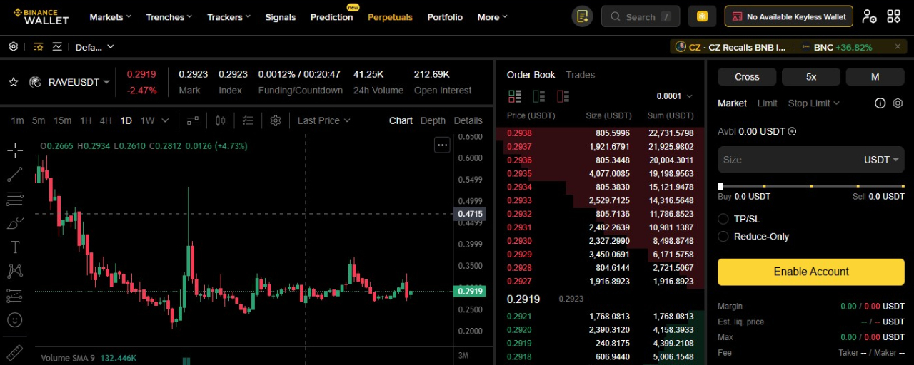This screenshot has width=914, height=365.
Task: Select the ruler measure tool
Action: [x=14, y=352]
